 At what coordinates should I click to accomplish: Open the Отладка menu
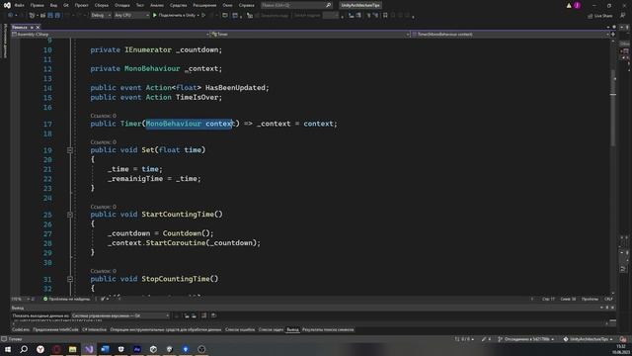(x=121, y=5)
